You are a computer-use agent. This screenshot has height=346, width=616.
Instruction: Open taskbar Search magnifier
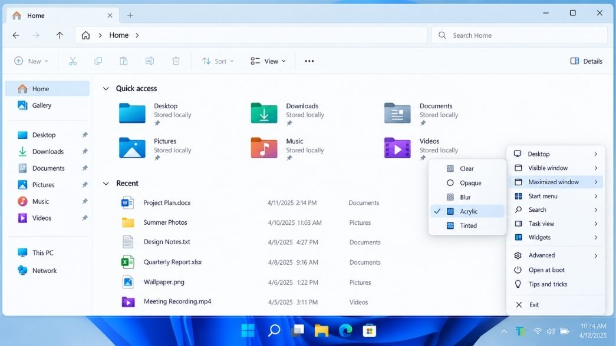pyautogui.click(x=274, y=331)
